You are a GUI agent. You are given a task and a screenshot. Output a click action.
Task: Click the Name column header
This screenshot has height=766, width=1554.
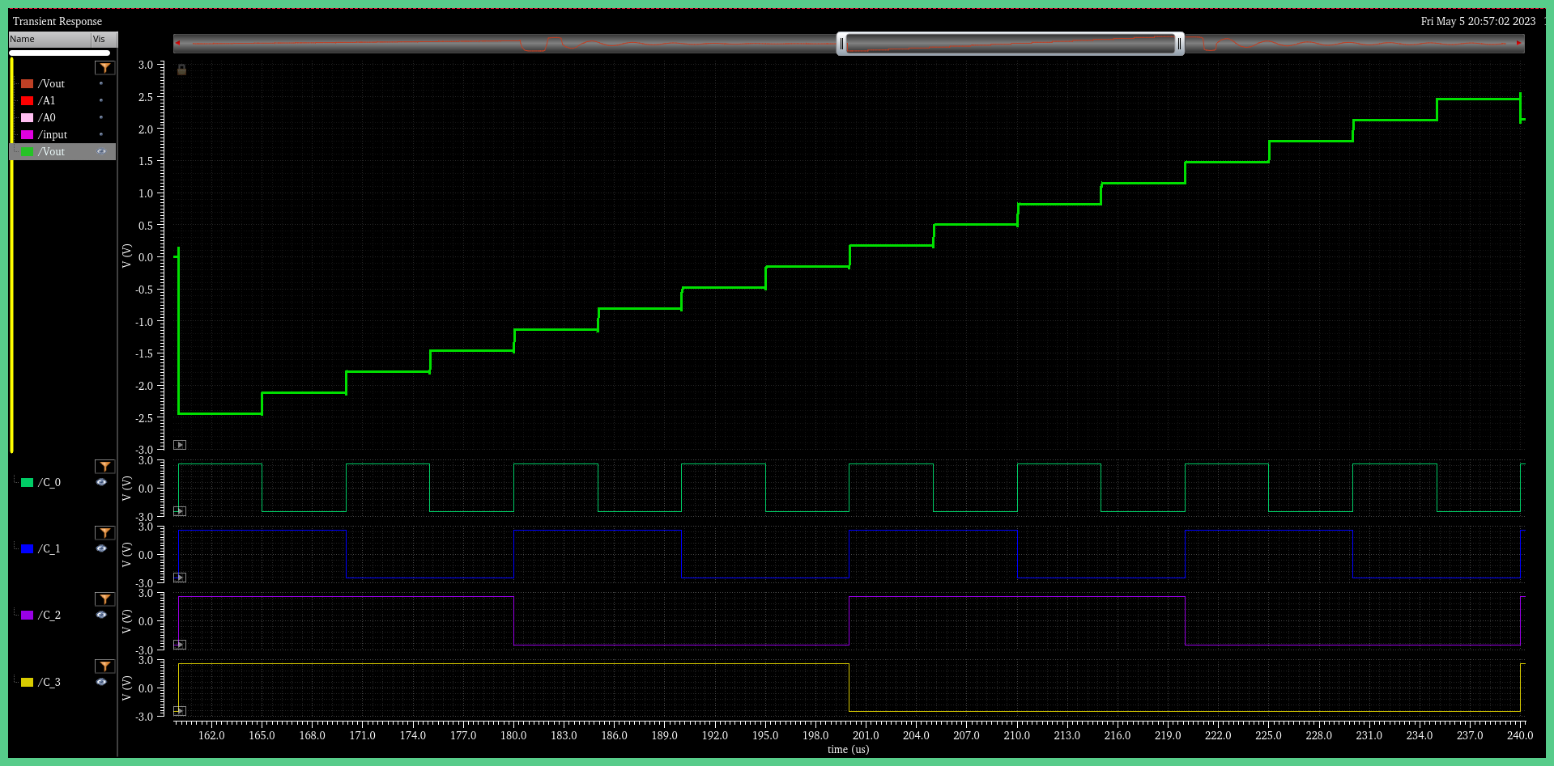[49, 39]
